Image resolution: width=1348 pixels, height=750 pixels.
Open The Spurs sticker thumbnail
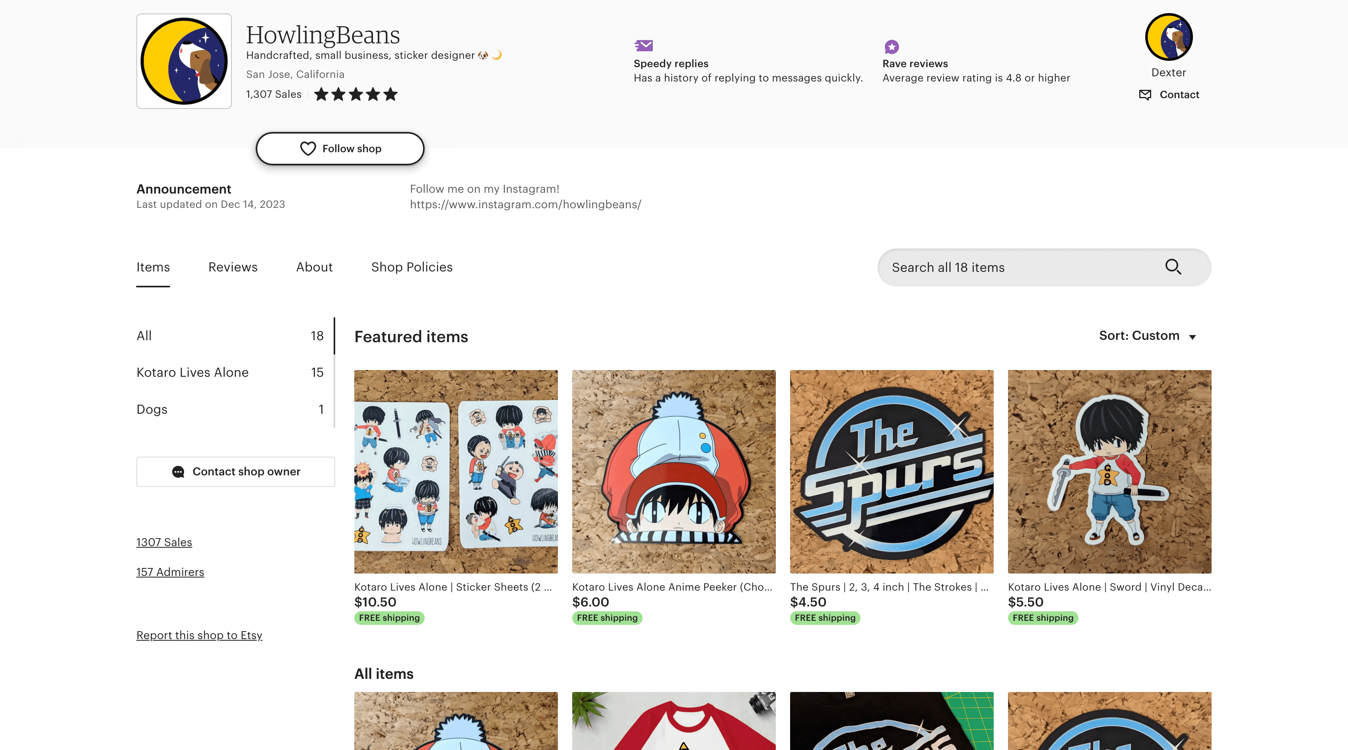tap(891, 472)
